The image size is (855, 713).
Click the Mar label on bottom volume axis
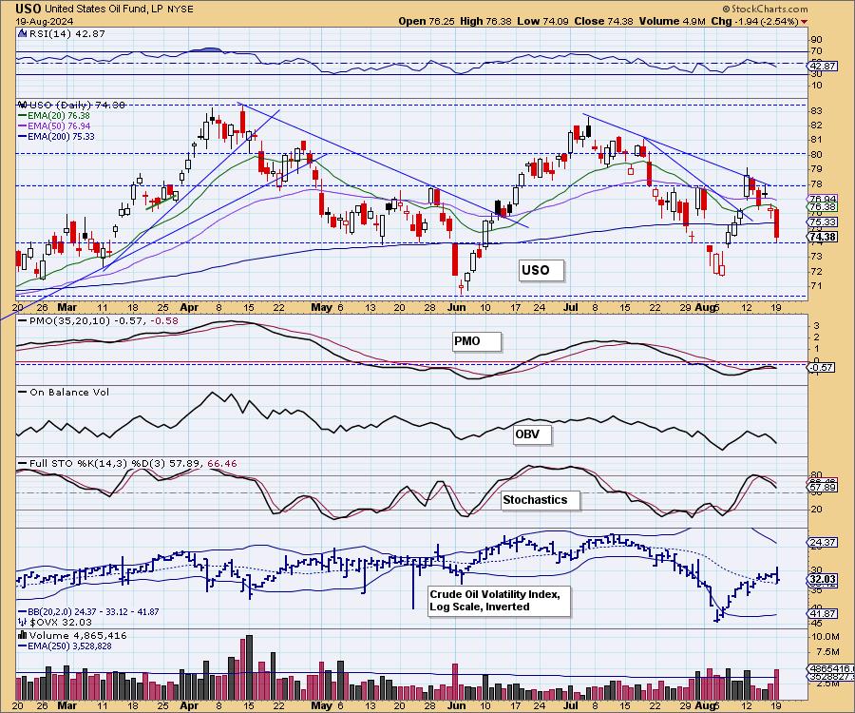coord(67,705)
